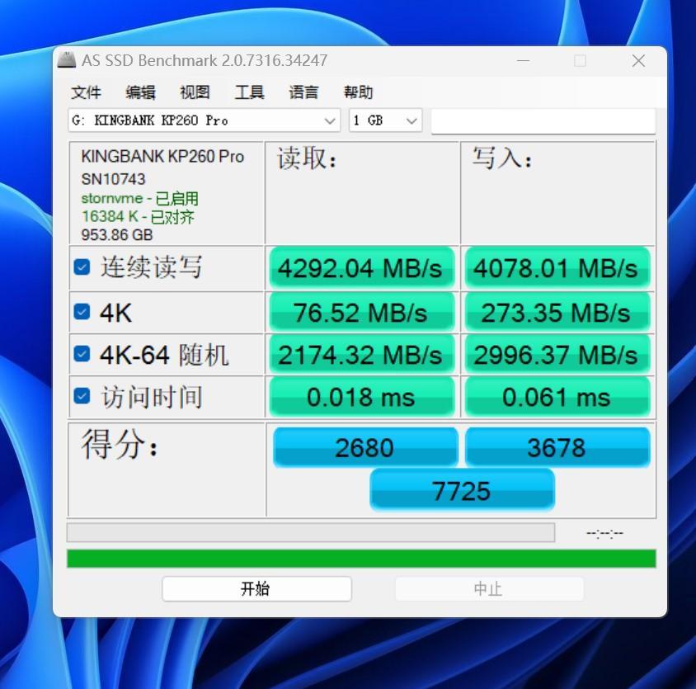Open the 编辑 menu
This screenshot has width=696, height=689.
click(140, 92)
